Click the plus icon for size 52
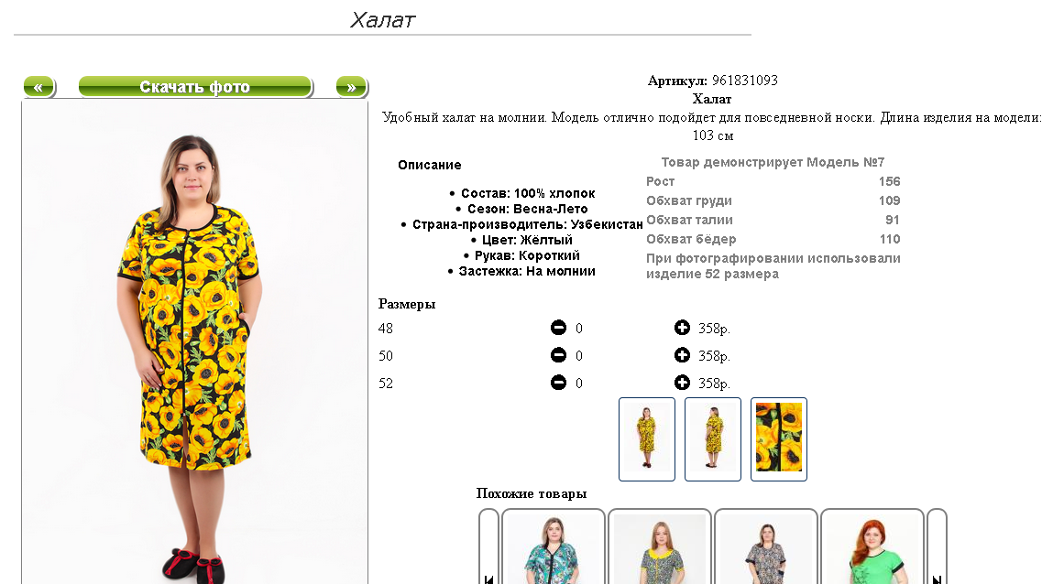This screenshot has height=584, width=1042. click(682, 383)
